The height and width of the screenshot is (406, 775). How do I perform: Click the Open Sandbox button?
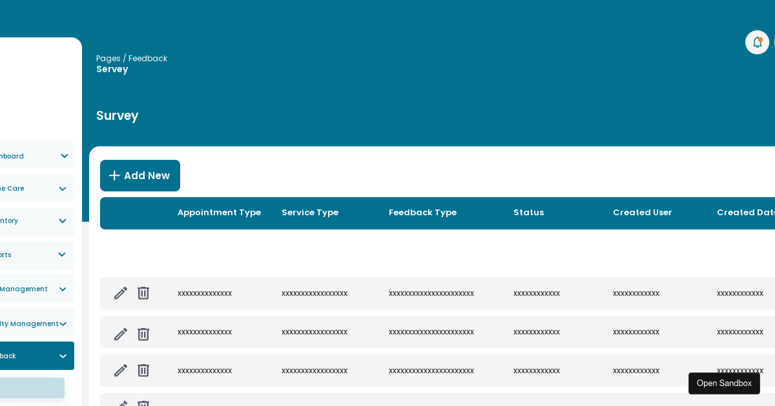tap(724, 383)
